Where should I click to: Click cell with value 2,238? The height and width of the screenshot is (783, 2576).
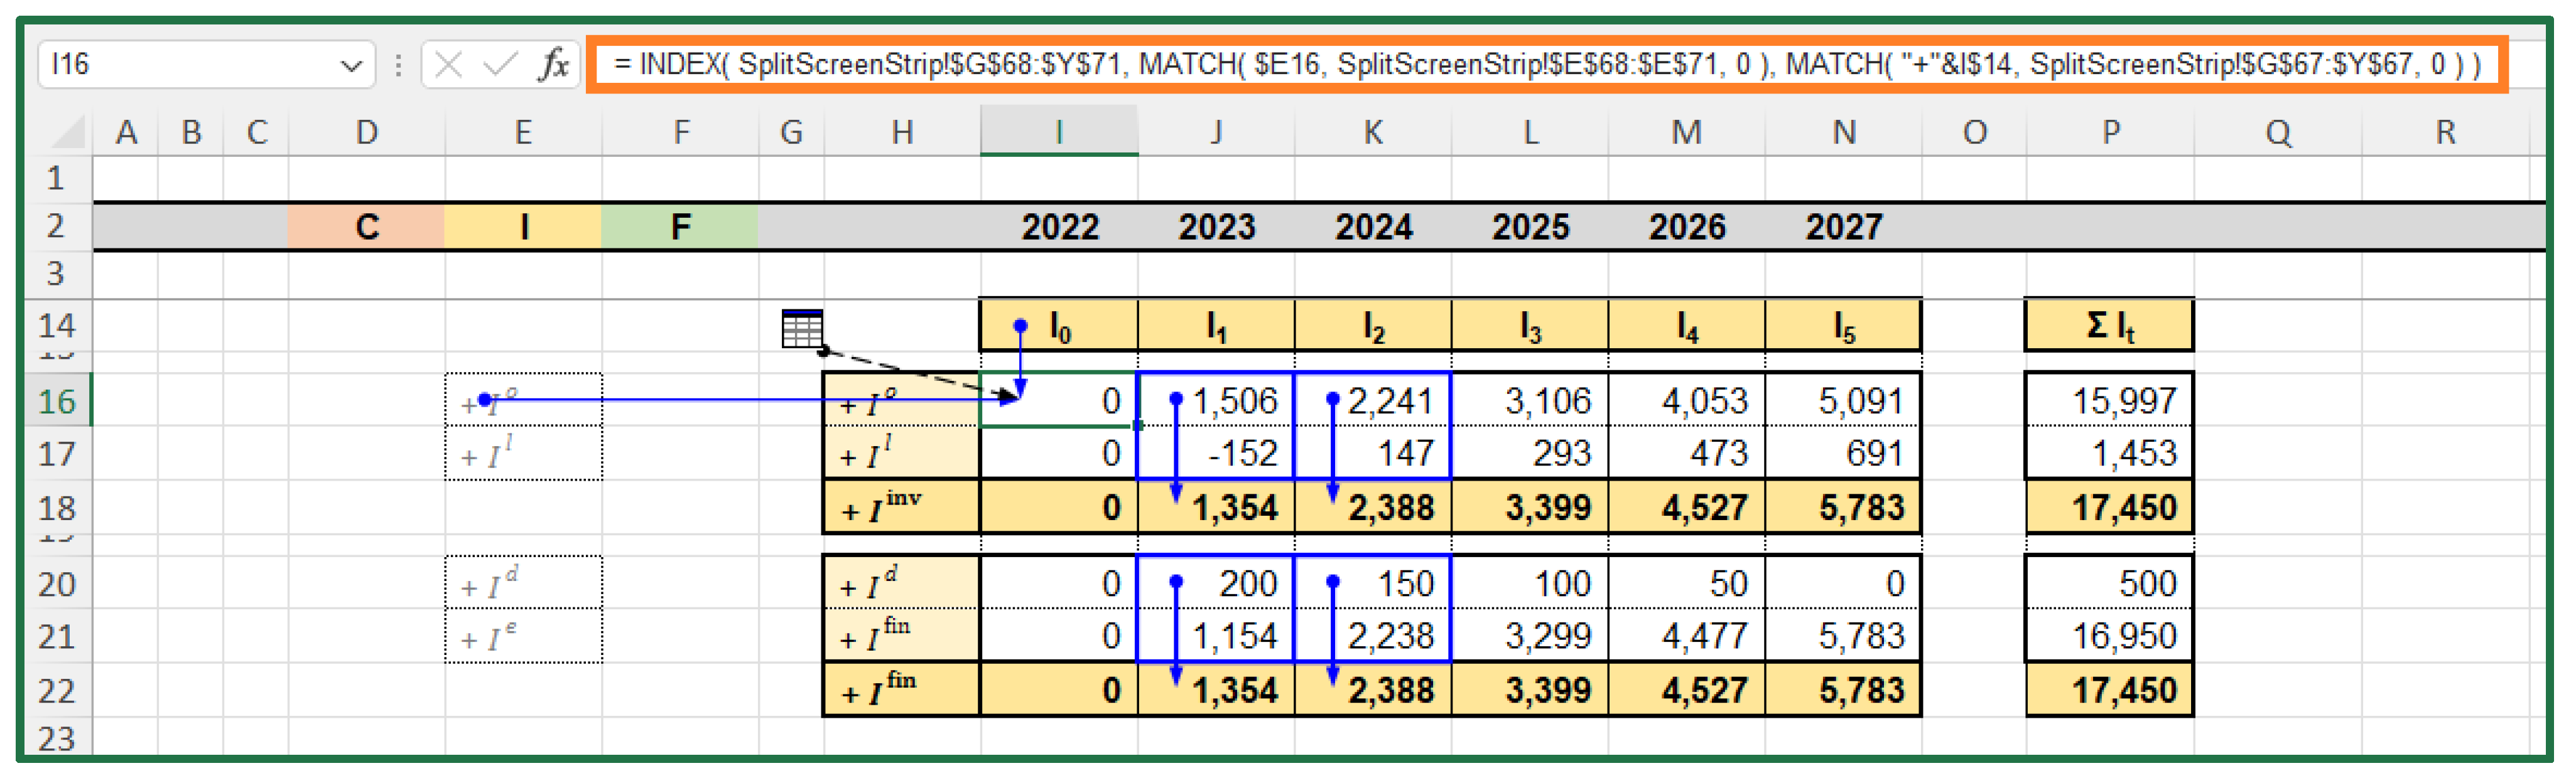(x=1373, y=636)
